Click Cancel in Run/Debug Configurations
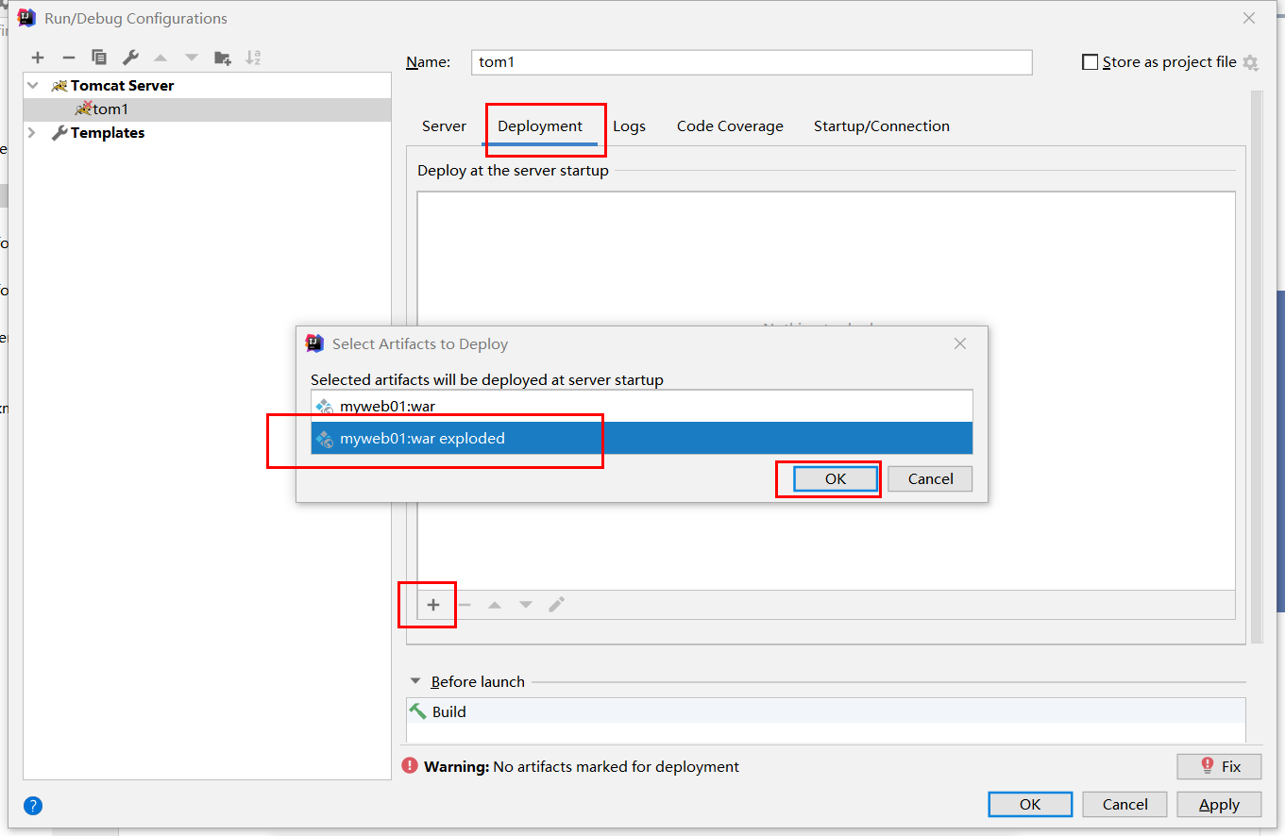1285x836 pixels. coord(1124,804)
